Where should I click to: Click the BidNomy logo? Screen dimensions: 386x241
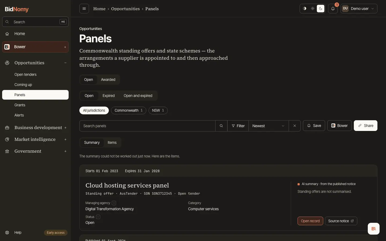click(x=17, y=9)
